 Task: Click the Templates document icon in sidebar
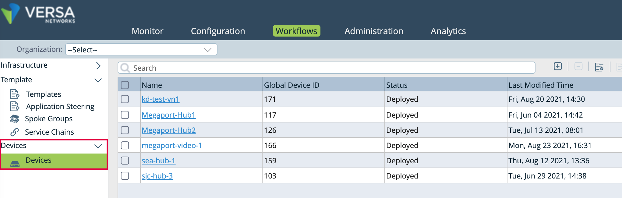point(15,94)
